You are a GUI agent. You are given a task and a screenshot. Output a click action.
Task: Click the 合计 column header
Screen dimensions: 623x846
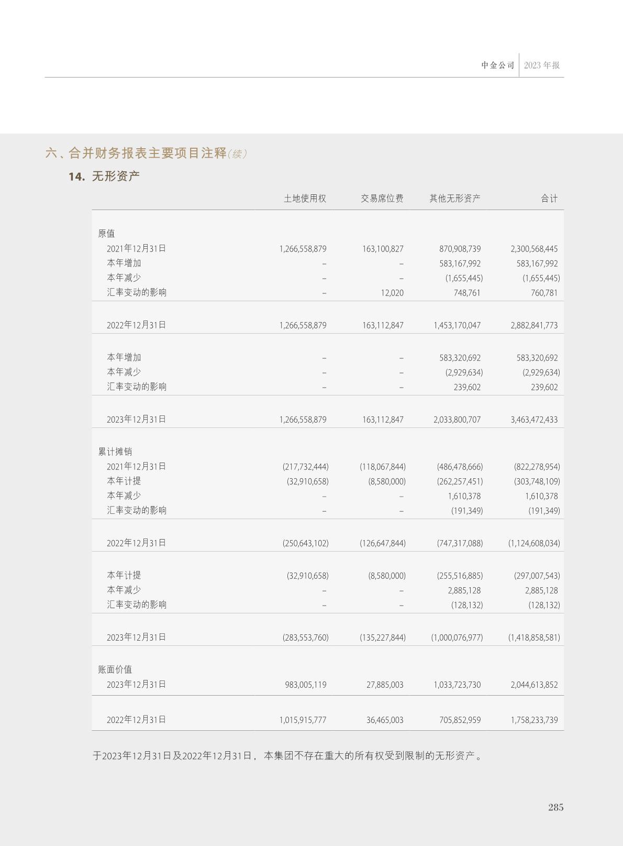(549, 199)
